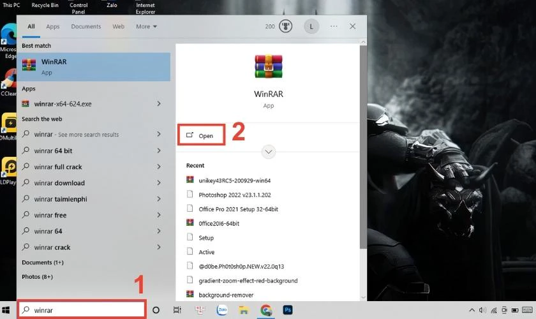Click the winrar-x64-624.exe file icon

pos(26,103)
